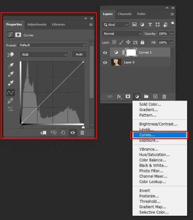This screenshot has height=220, width=193.
Task: Choose the pencil draw curve tool
Action: (11, 101)
